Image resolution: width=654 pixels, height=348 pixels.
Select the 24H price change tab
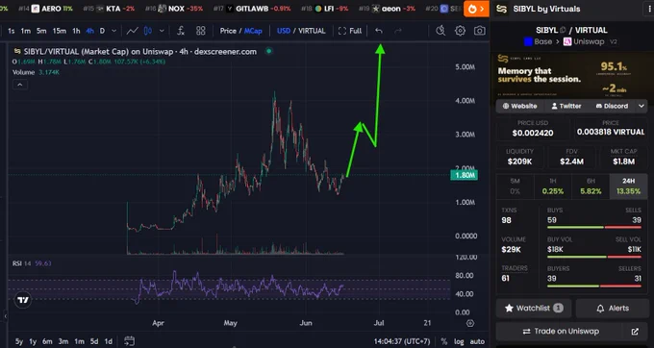click(629, 186)
